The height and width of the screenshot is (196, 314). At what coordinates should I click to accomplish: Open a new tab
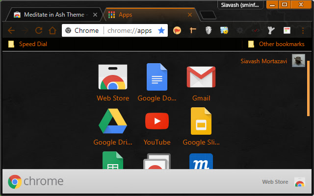(x=208, y=15)
